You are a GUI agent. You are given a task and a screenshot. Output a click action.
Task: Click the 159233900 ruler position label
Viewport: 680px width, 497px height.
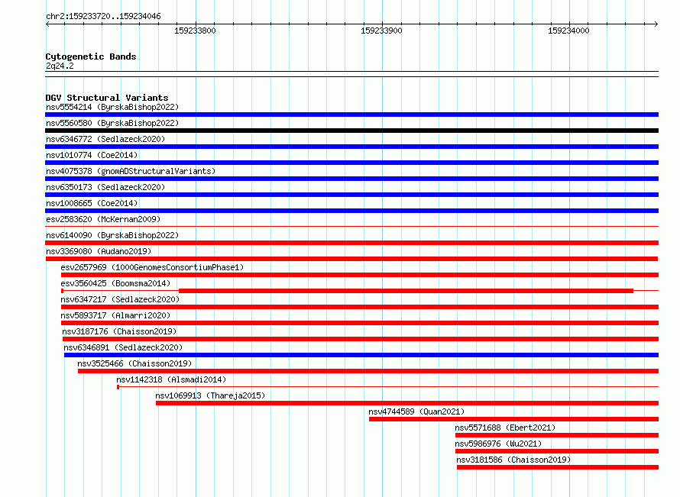(381, 31)
